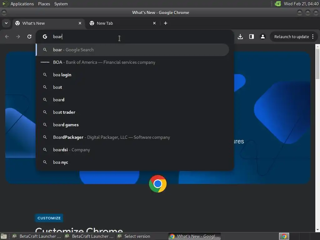The width and height of the screenshot is (320, 240).
Task: Close the New Tab tab
Action: click(154, 23)
